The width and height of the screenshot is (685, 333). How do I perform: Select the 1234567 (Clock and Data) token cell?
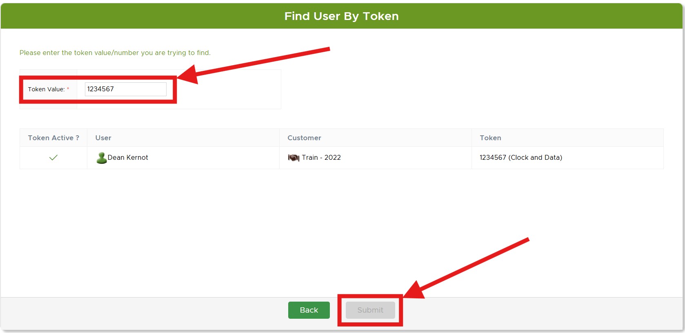point(567,158)
